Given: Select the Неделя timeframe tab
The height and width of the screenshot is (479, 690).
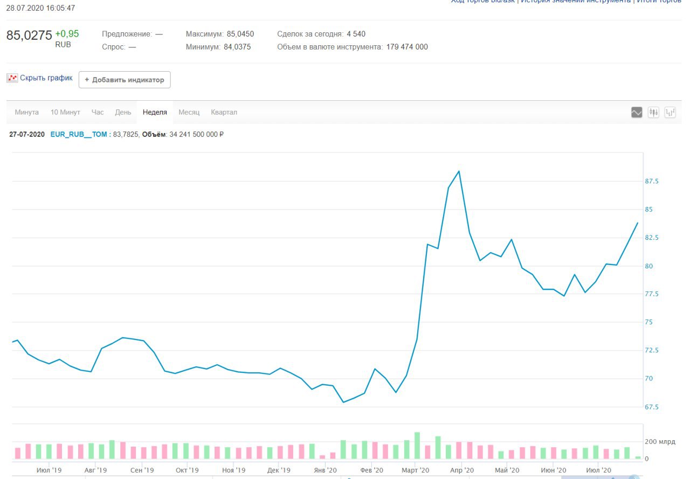Looking at the screenshot, I should [x=155, y=113].
